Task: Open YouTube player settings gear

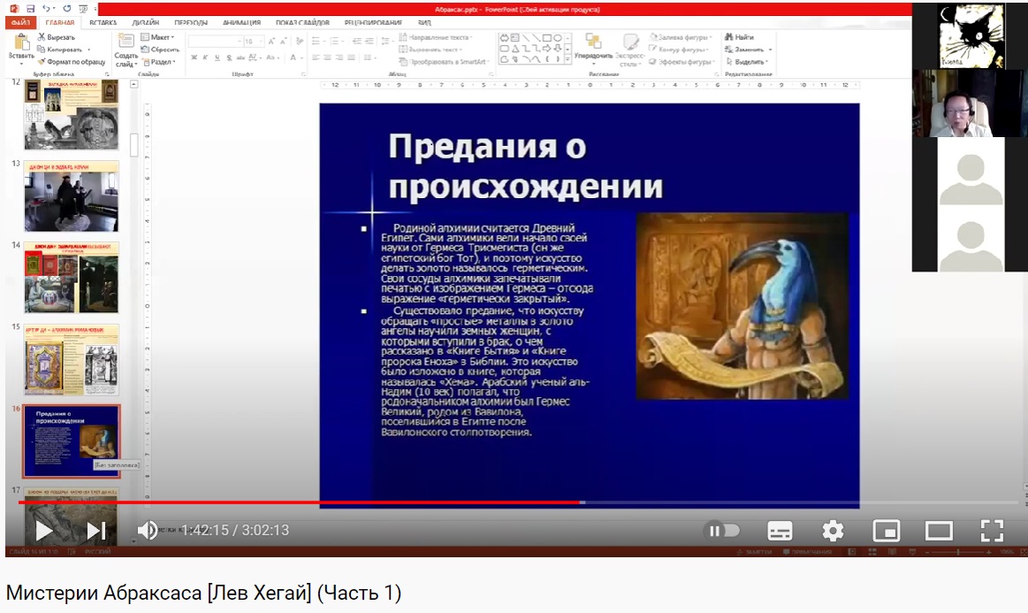Action: click(833, 531)
